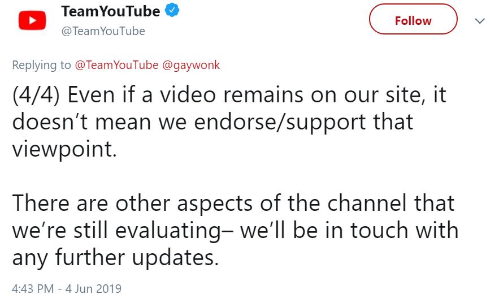This screenshot has width=499, height=303.
Task: Click the (4/4) thread marker text
Action: [x=36, y=95]
